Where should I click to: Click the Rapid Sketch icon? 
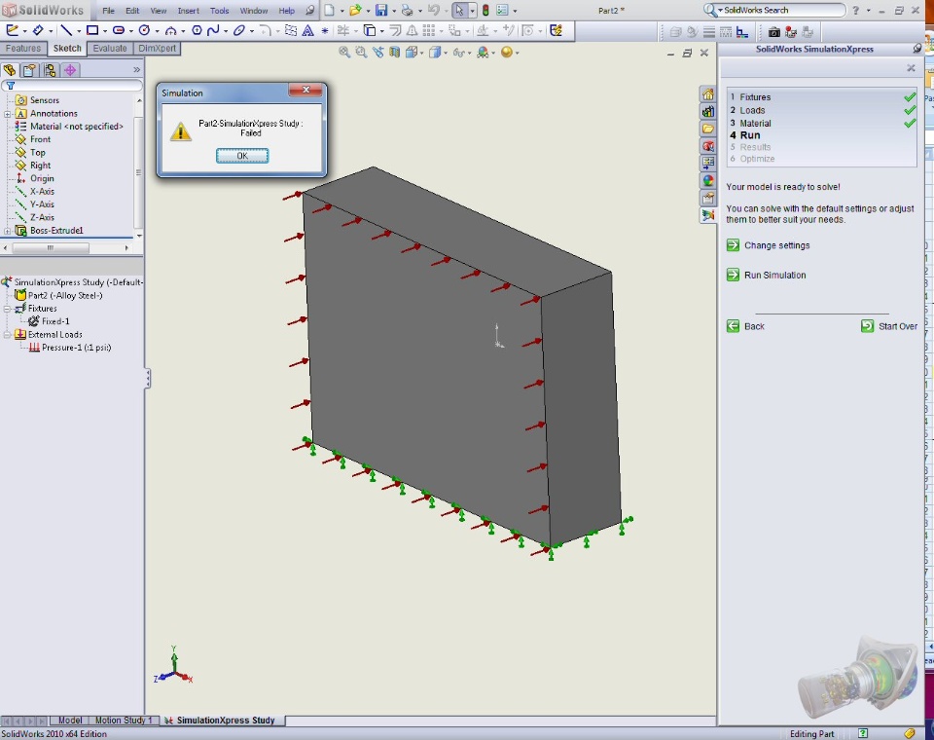[556, 30]
